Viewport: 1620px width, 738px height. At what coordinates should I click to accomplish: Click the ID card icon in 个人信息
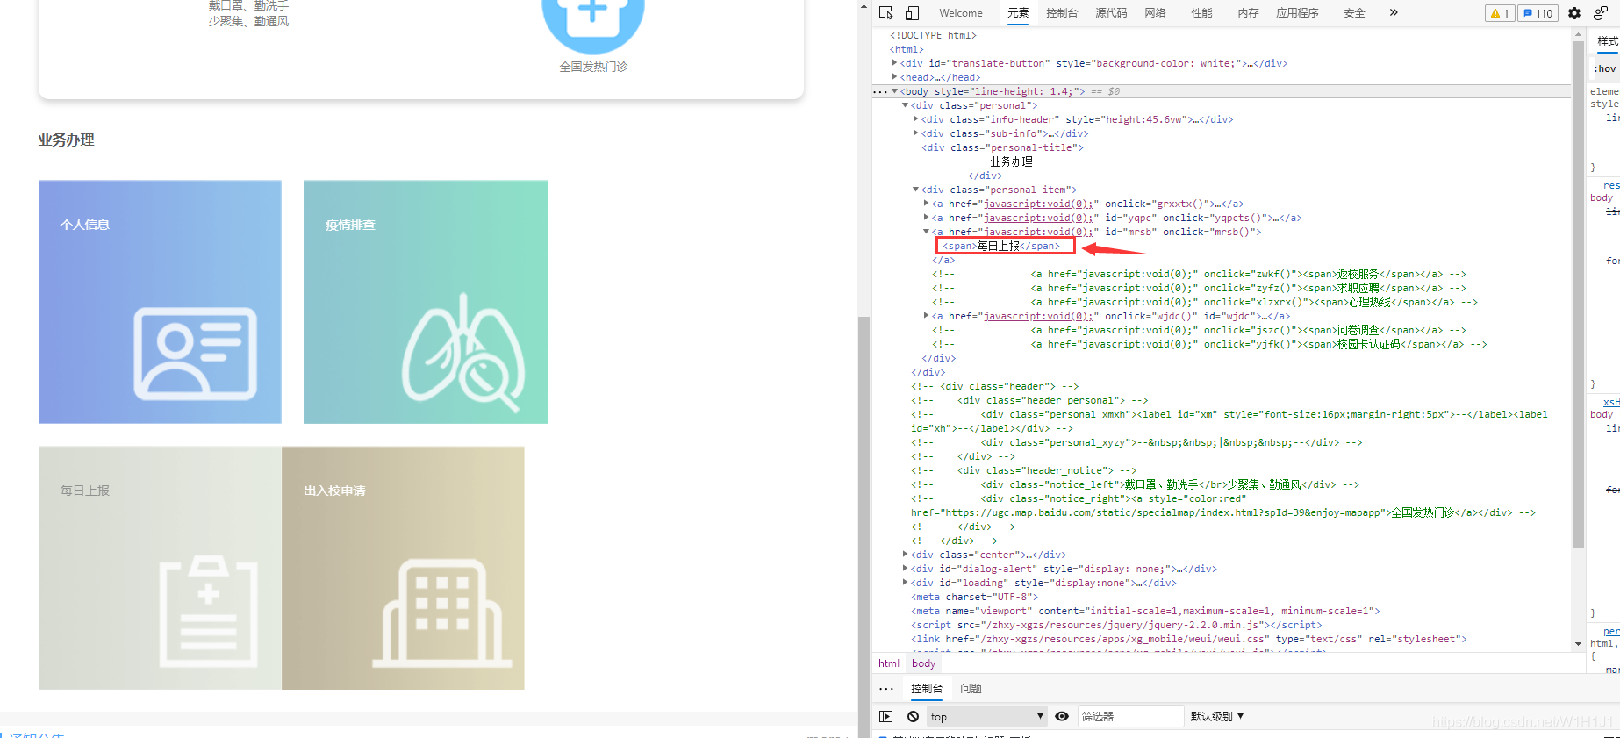point(195,354)
